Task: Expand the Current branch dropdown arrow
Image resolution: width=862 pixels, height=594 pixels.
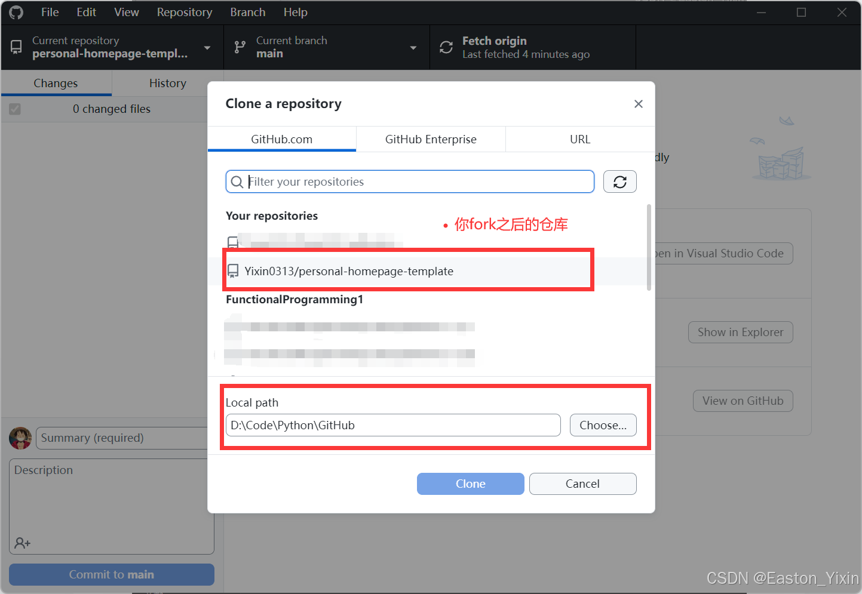Action: 413,48
